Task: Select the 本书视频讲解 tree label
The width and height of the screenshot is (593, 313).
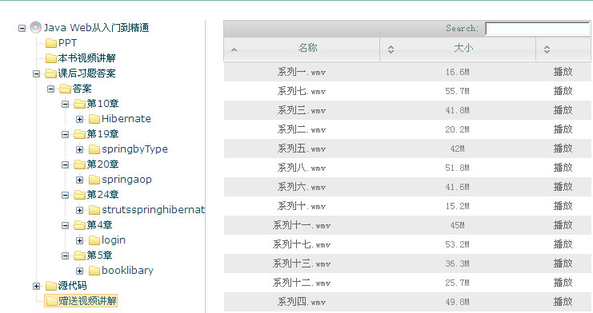Action: point(86,58)
